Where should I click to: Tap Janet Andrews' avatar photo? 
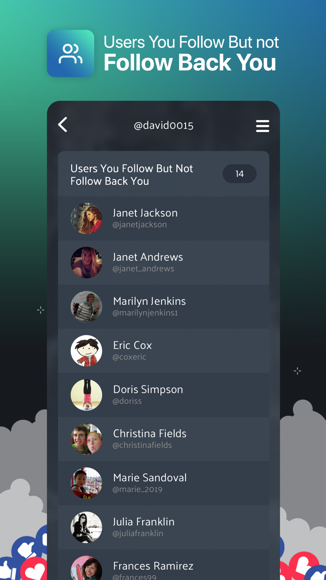pos(86,262)
